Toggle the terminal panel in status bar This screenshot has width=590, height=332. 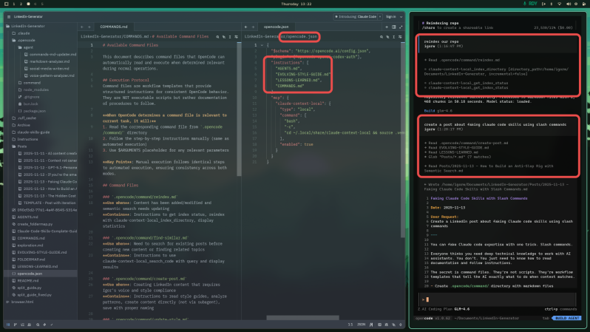point(379,325)
